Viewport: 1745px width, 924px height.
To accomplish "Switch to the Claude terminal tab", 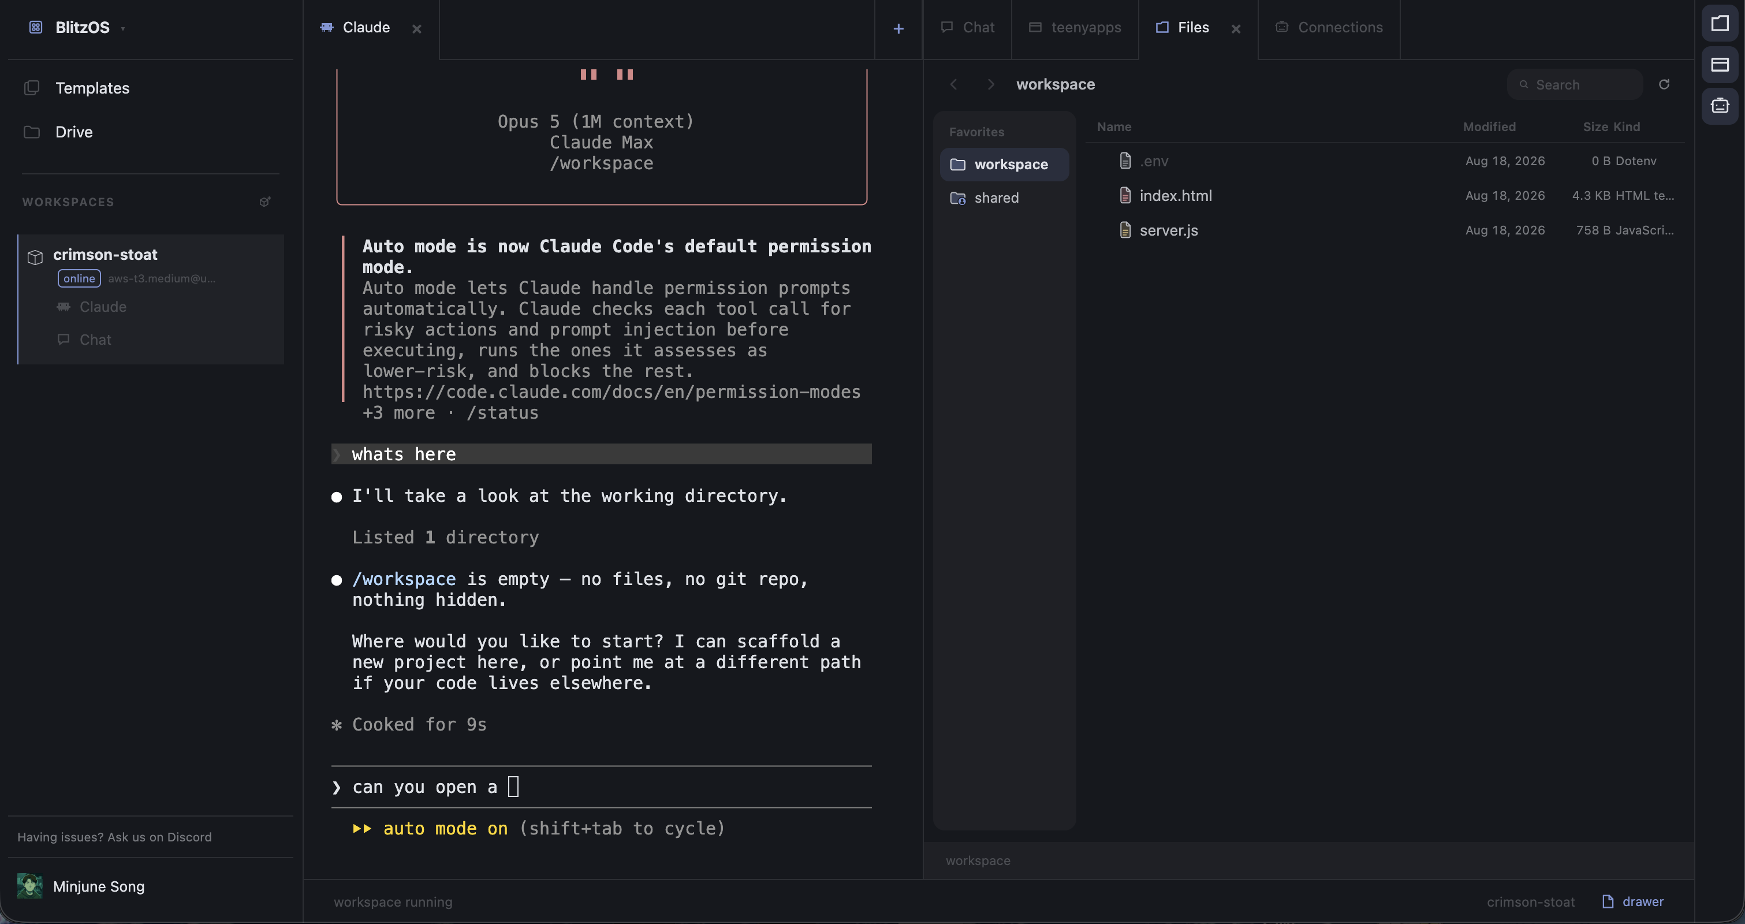I will [366, 28].
